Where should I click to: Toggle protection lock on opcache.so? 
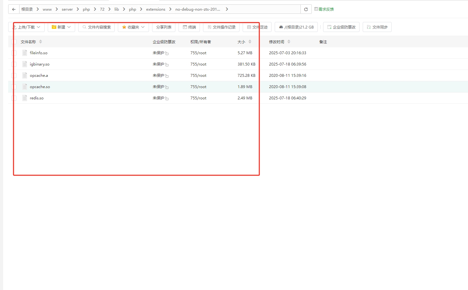(167, 87)
